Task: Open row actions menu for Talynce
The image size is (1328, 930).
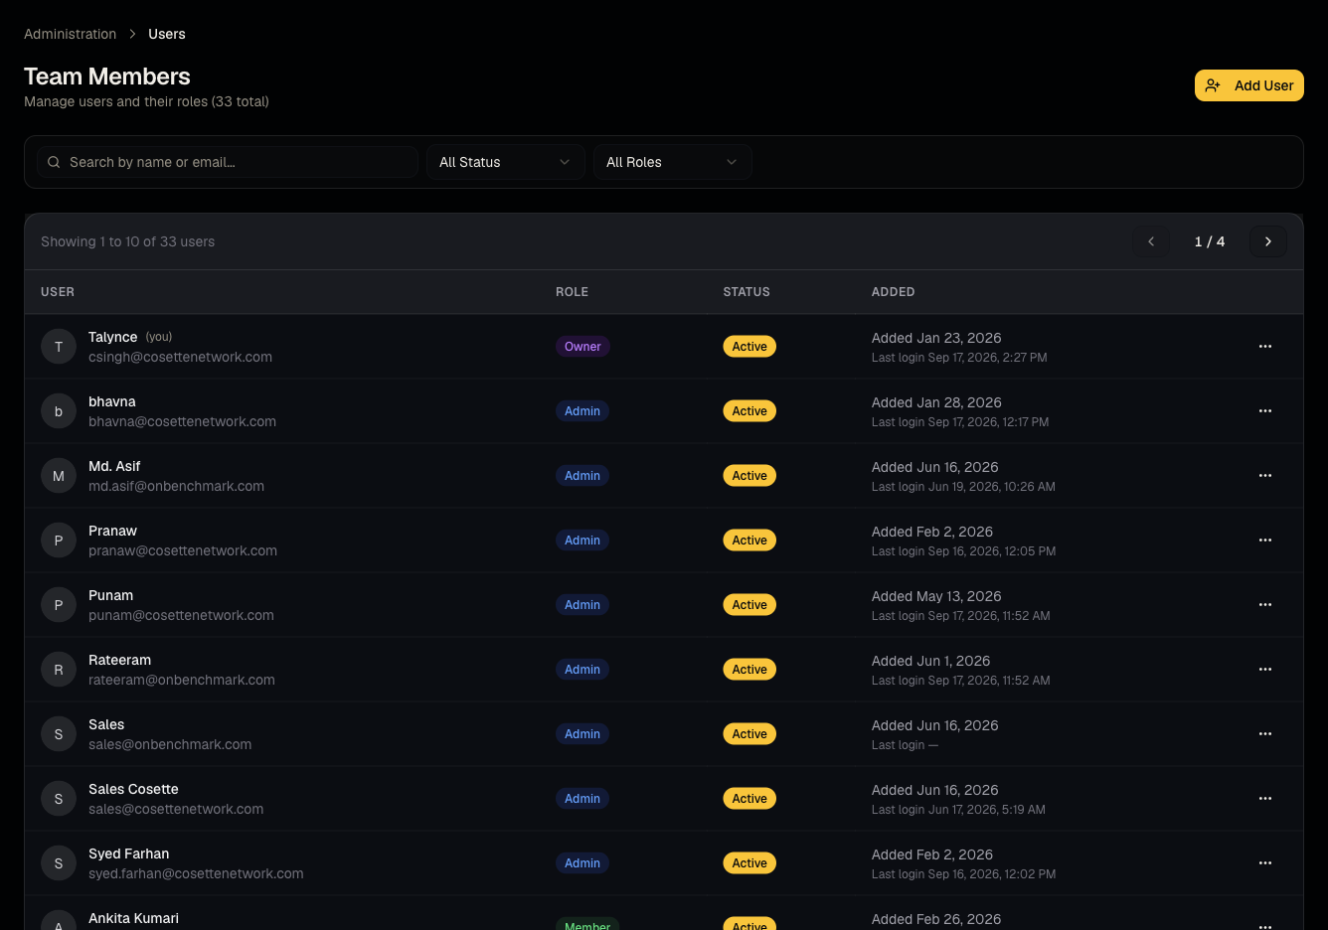Action: [x=1265, y=347]
